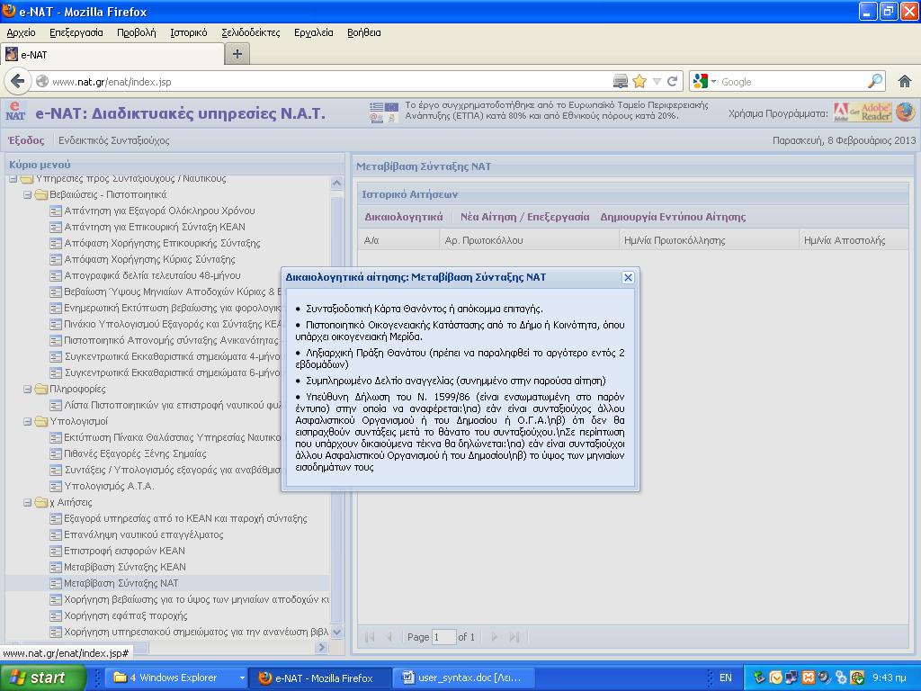Click the EU funding flag logo
This screenshot has width=921, height=691.
point(384,112)
